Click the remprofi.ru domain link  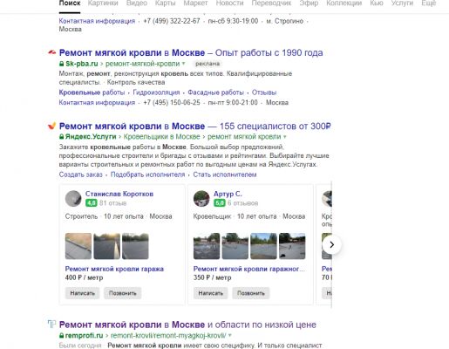point(84,335)
